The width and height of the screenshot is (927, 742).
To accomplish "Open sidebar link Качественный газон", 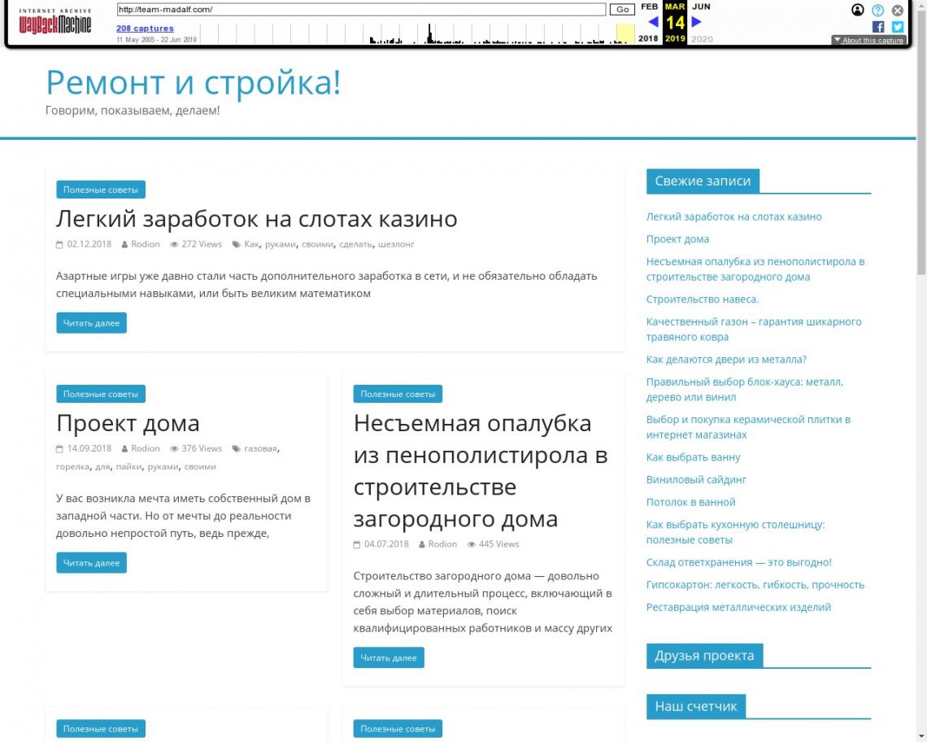I will (x=754, y=330).
